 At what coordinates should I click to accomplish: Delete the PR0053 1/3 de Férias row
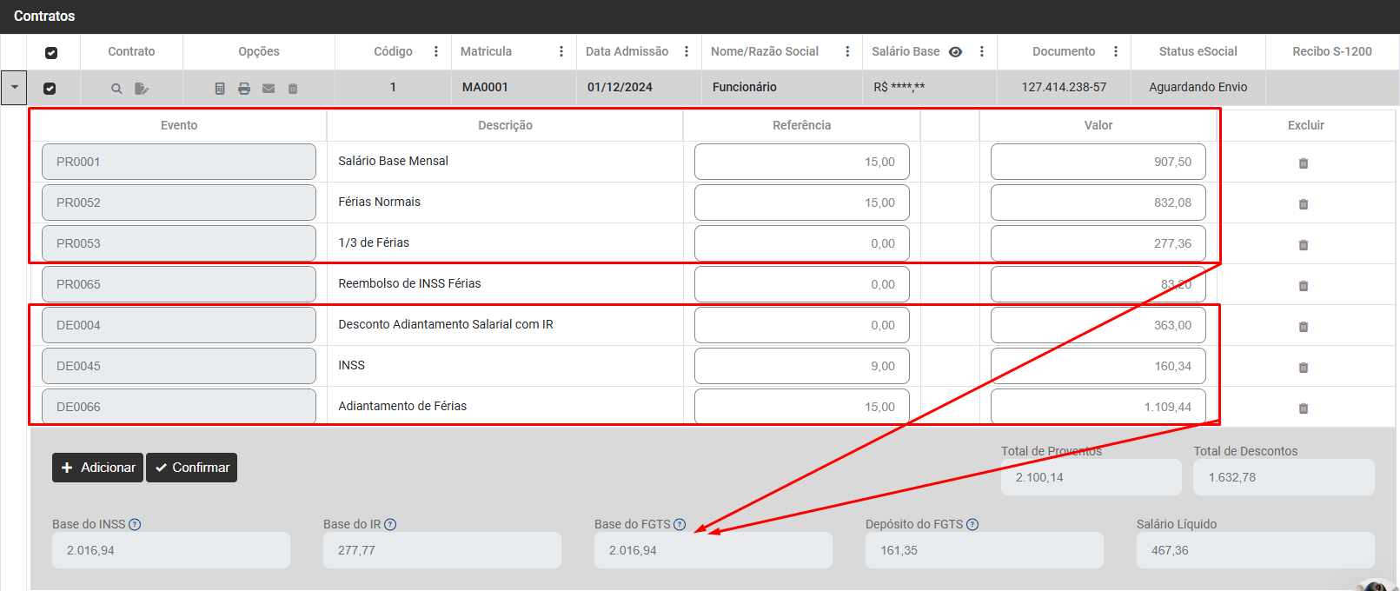(x=1304, y=245)
